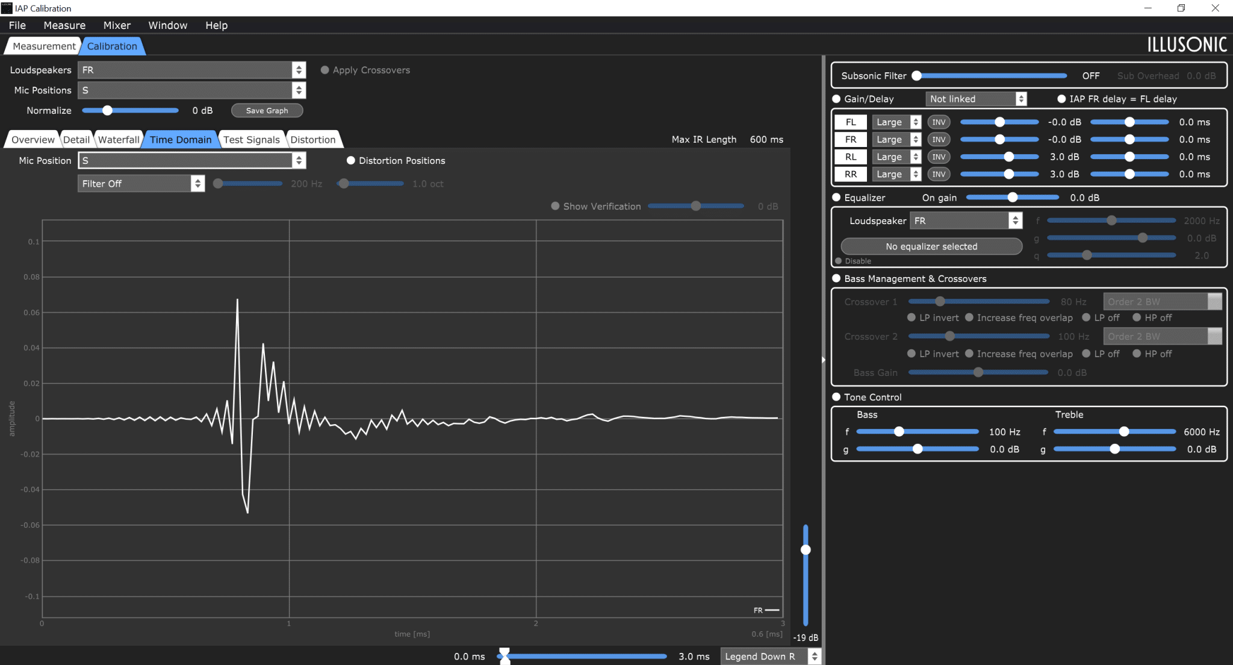Click the Not linked Gain/Delay selector

pyautogui.click(x=976, y=99)
